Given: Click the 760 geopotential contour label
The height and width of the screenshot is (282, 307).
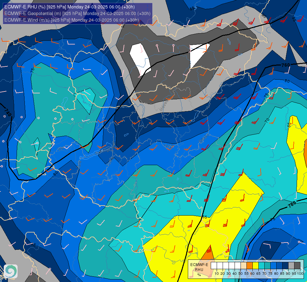Looking at the screenshot, I should (286, 65).
